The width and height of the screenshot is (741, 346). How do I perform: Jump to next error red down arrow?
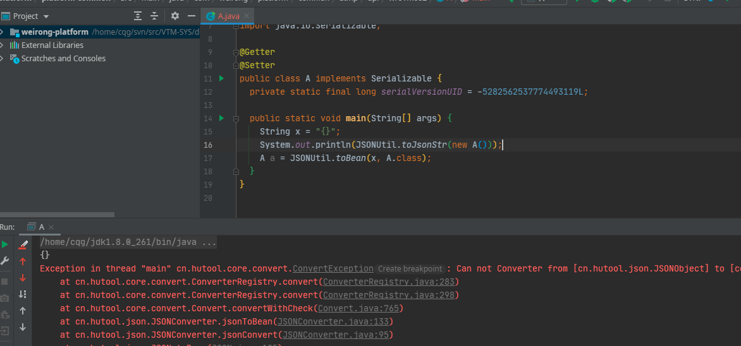click(23, 278)
